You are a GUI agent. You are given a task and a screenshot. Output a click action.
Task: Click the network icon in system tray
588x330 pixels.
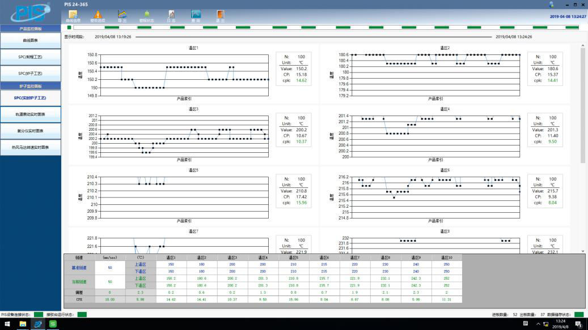pos(545,324)
